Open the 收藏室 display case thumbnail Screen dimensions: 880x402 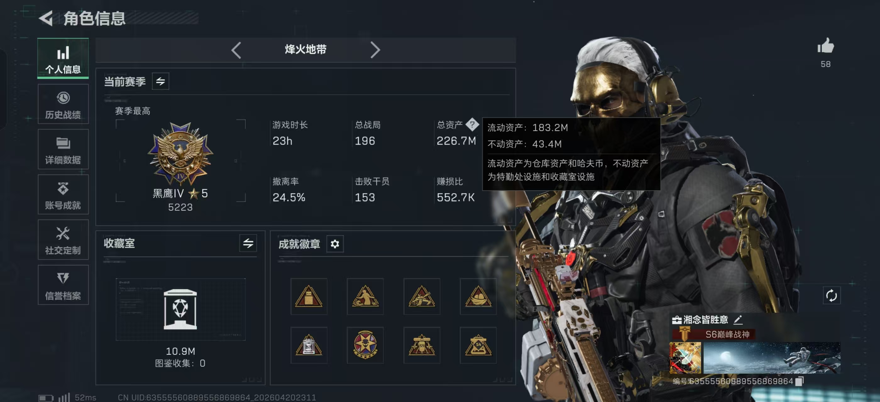180,309
